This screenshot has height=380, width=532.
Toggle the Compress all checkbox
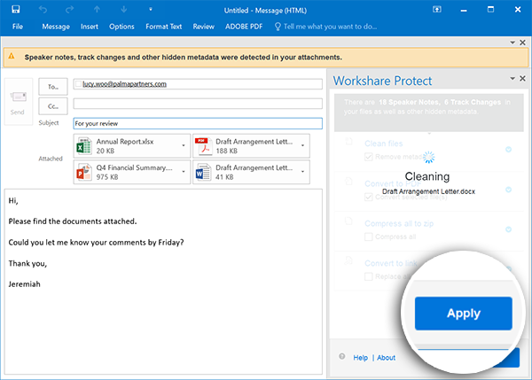(369, 237)
